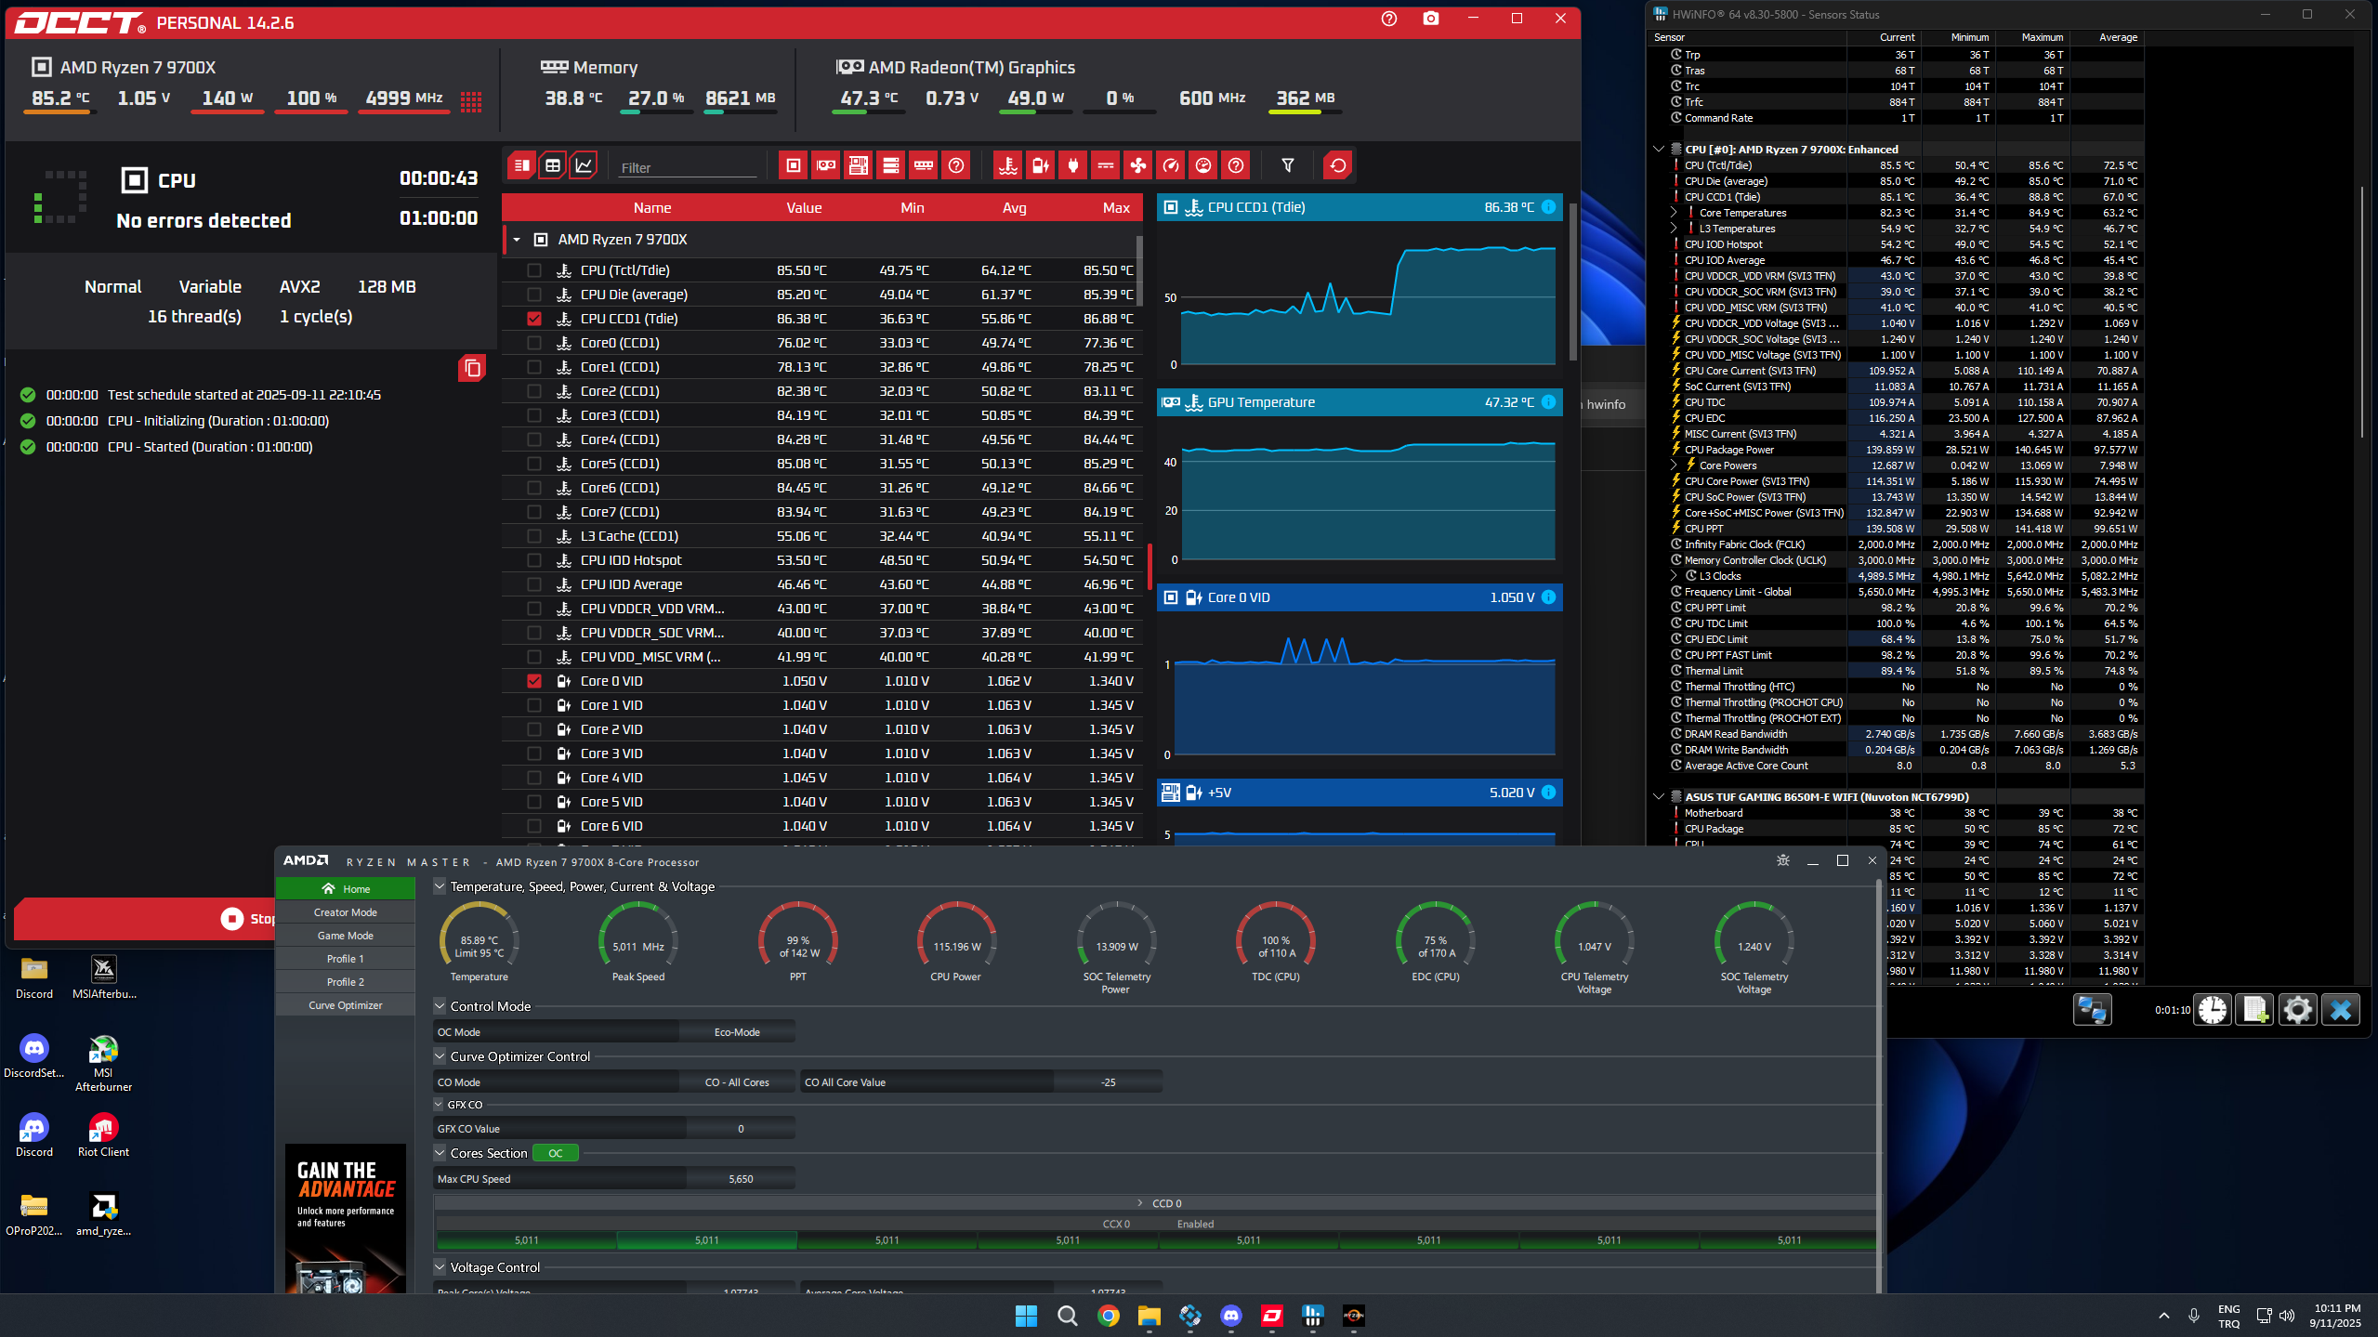Toggle the voltage sensor type filter
Screen dimensions: 2378x1337
tap(1041, 165)
